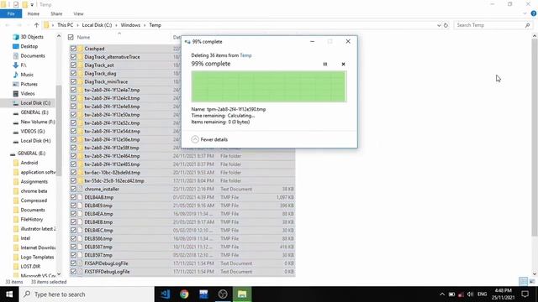
Task: Select file FXSTIFFDebugLogFile name
Action: click(107, 272)
